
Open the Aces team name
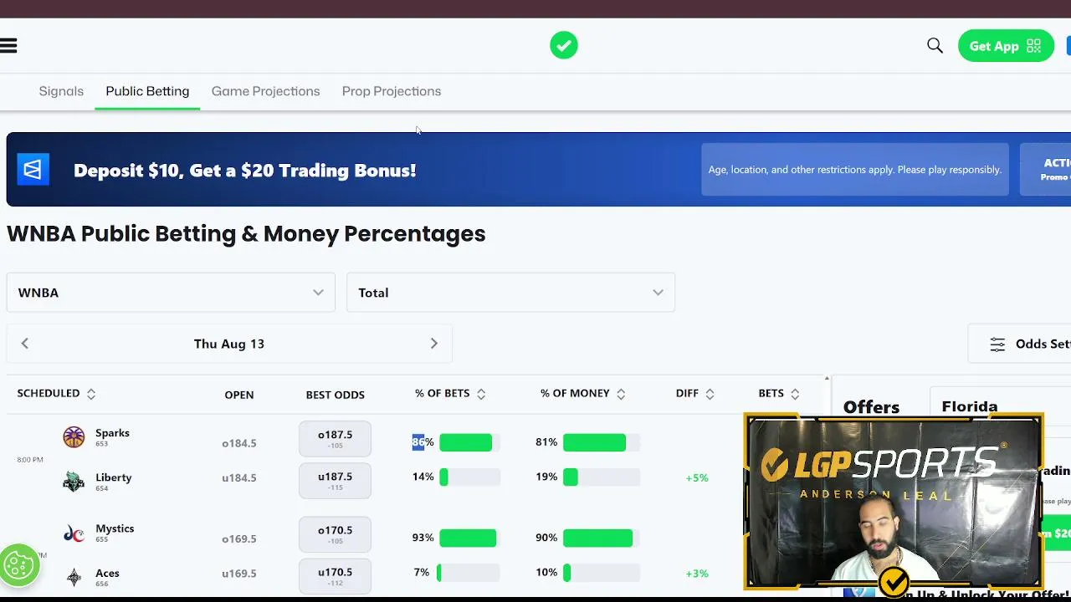pyautogui.click(x=107, y=573)
